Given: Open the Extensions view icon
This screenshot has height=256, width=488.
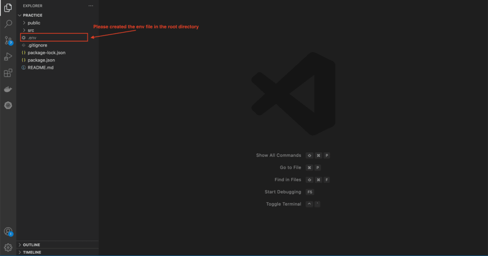Looking at the screenshot, I should point(8,73).
